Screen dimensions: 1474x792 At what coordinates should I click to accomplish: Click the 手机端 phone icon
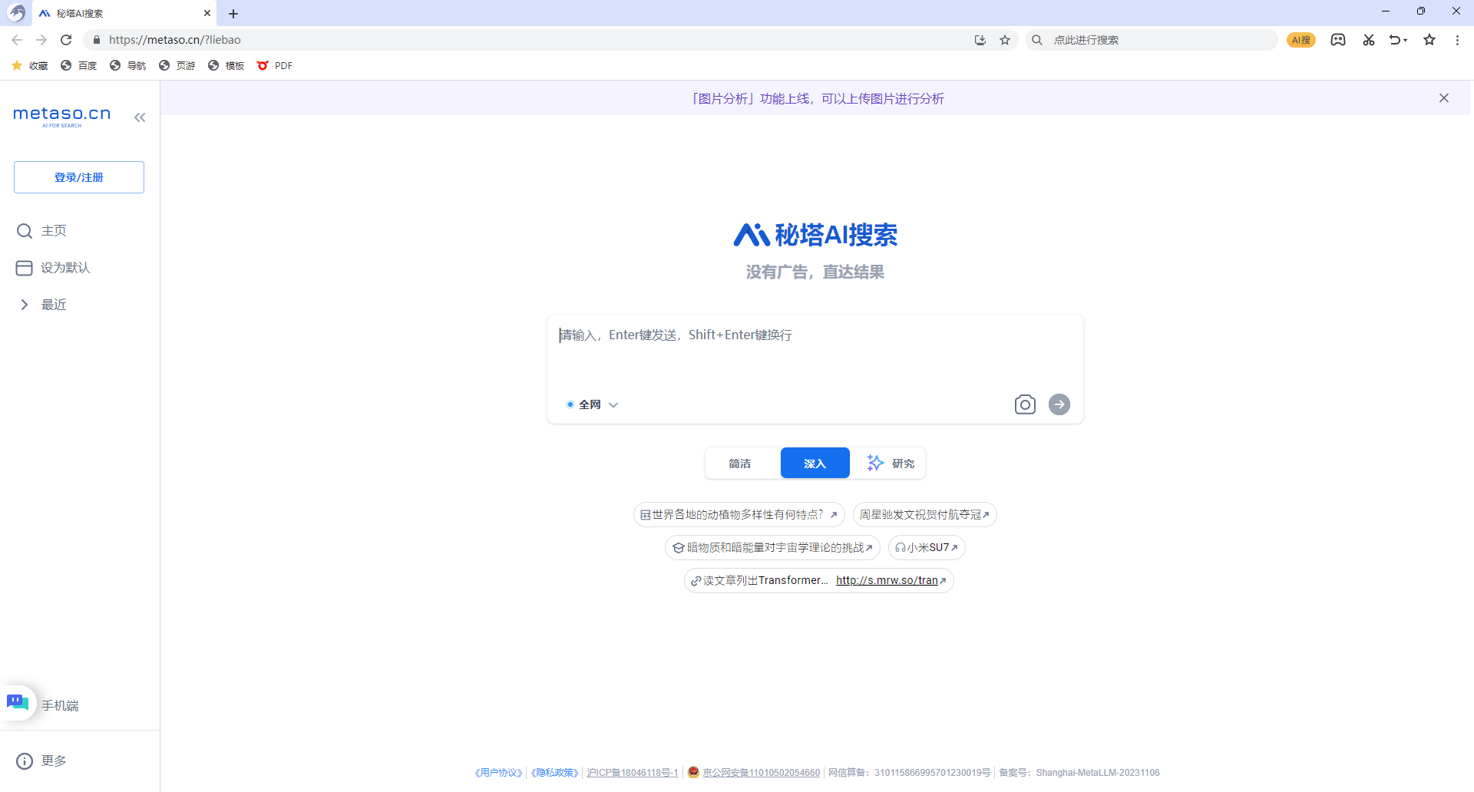(x=59, y=705)
